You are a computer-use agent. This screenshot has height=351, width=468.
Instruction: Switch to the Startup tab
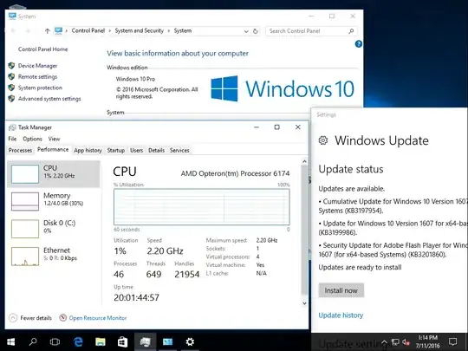116,150
